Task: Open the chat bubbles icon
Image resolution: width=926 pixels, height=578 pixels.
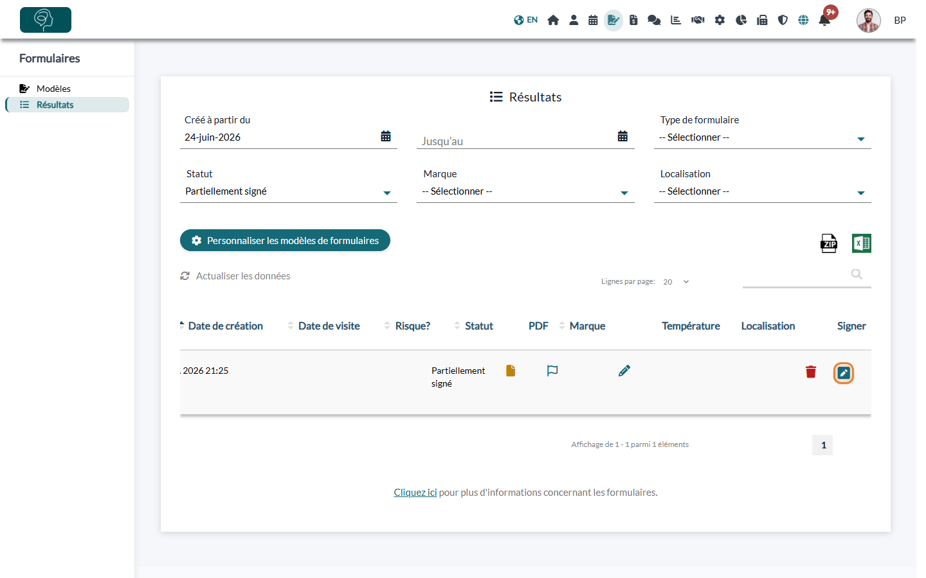Action: tap(654, 20)
